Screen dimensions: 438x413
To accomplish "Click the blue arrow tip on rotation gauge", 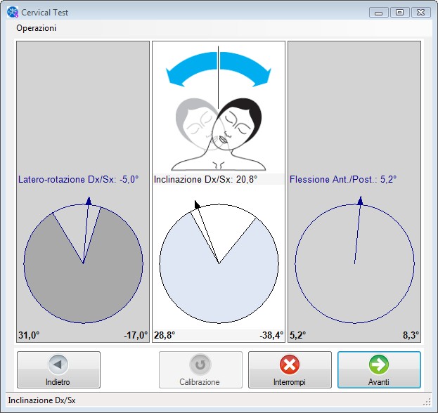I will (x=89, y=201).
